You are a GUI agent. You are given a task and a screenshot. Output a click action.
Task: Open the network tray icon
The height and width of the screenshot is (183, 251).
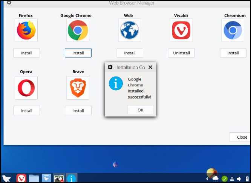[232, 179]
